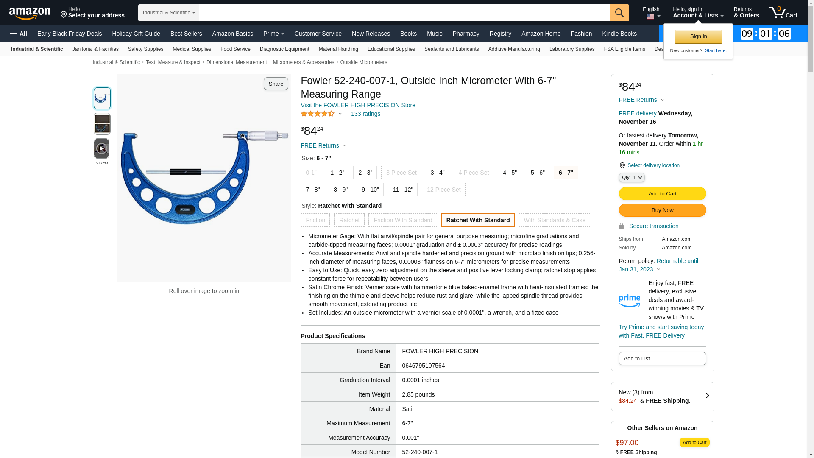The height and width of the screenshot is (458, 814).
Task: Open the All hamburger menu
Action: [19, 34]
